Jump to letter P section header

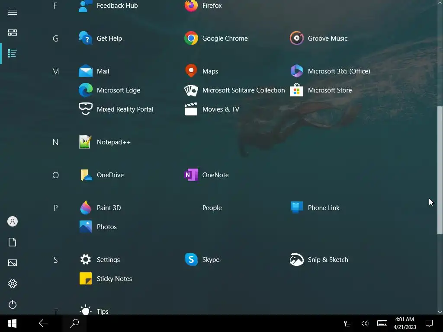pos(55,208)
